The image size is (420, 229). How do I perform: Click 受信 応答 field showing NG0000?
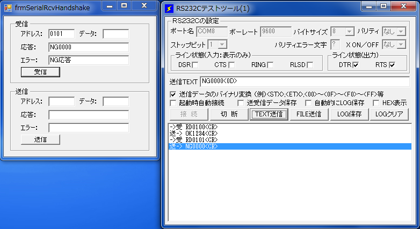click(x=89, y=47)
